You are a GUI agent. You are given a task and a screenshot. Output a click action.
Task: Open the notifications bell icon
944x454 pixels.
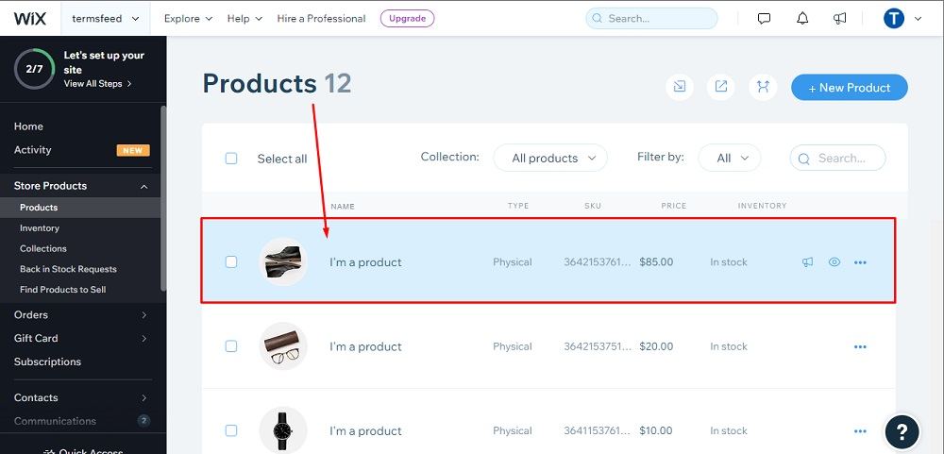click(801, 19)
